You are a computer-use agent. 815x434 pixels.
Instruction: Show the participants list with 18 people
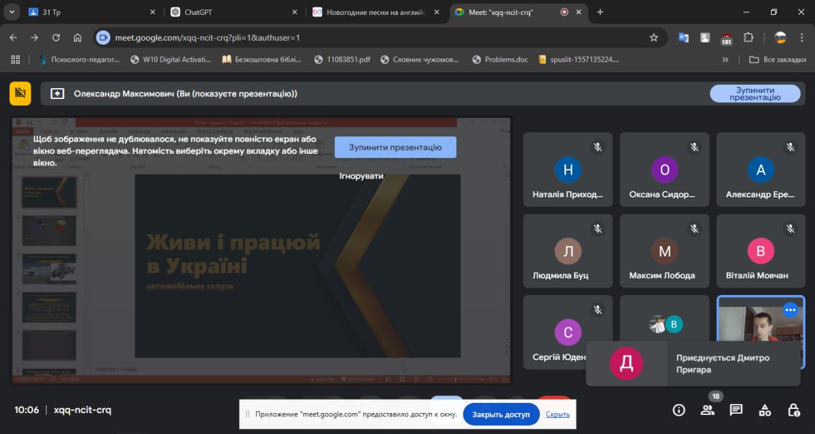[708, 410]
